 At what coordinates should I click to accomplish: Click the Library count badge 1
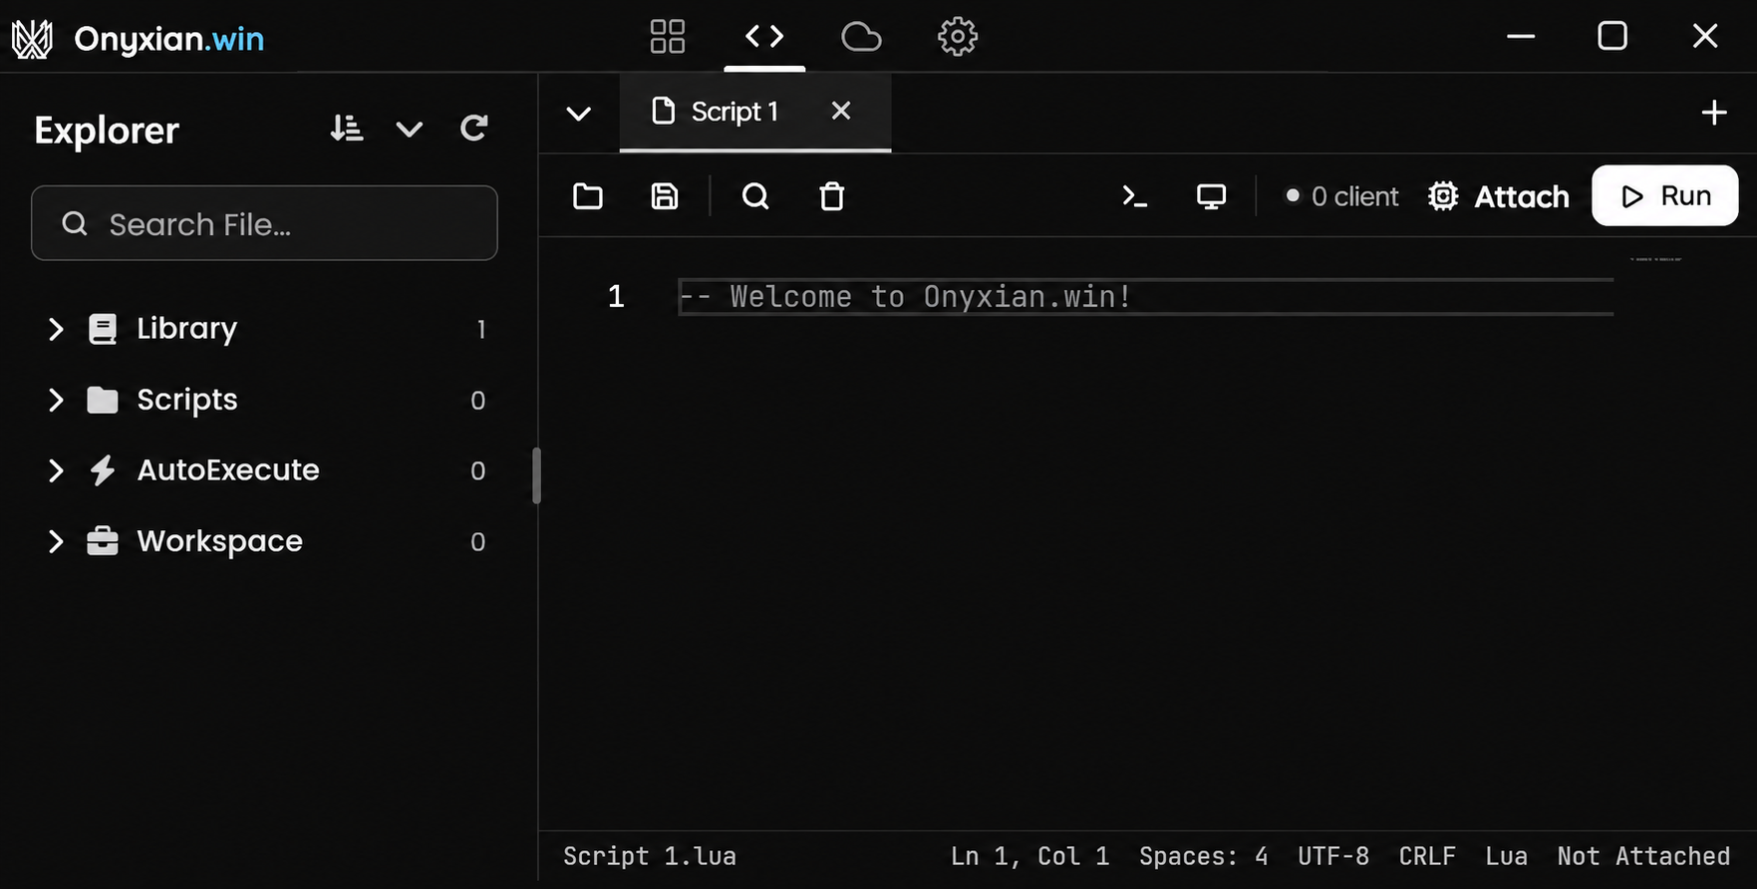coord(480,330)
